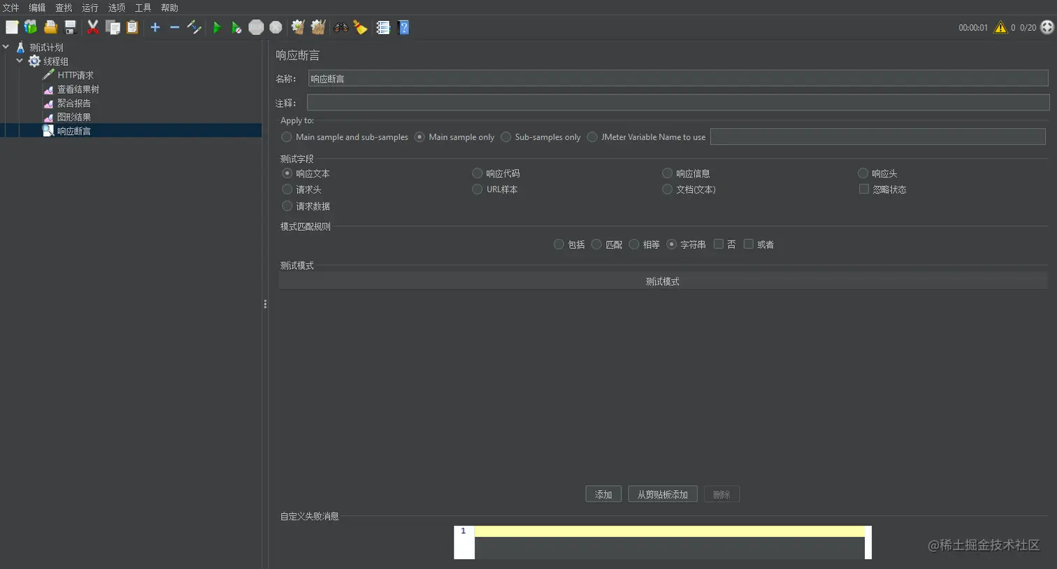Start the test with the green play icon

pyautogui.click(x=217, y=27)
